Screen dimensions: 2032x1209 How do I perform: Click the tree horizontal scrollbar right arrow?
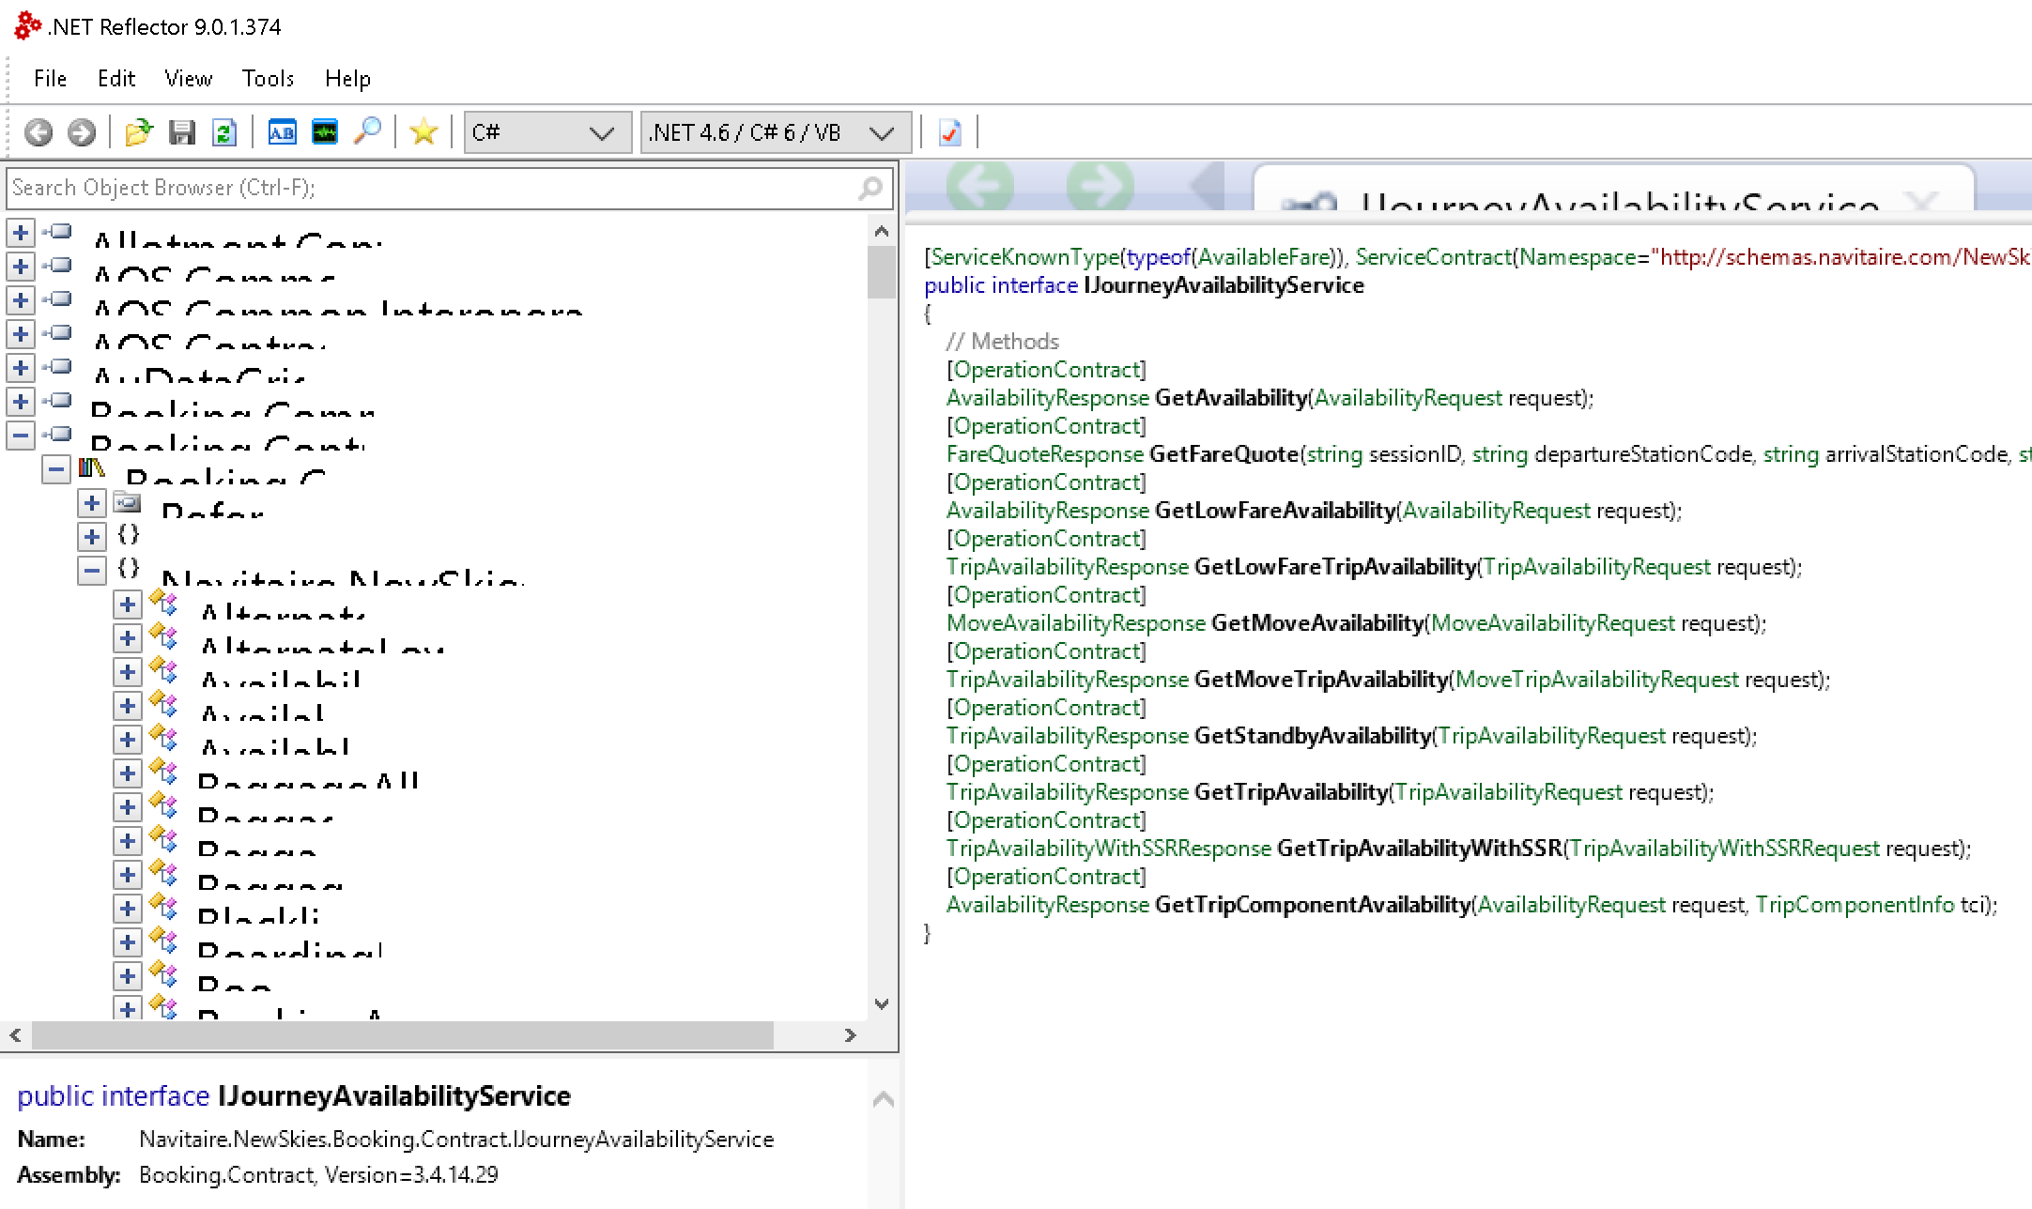click(x=850, y=1035)
